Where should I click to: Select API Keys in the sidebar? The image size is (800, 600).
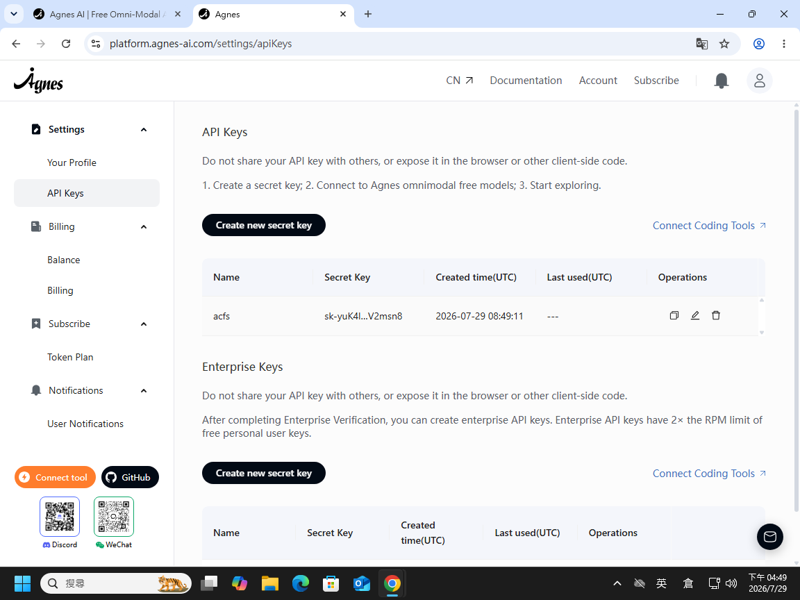(x=87, y=193)
